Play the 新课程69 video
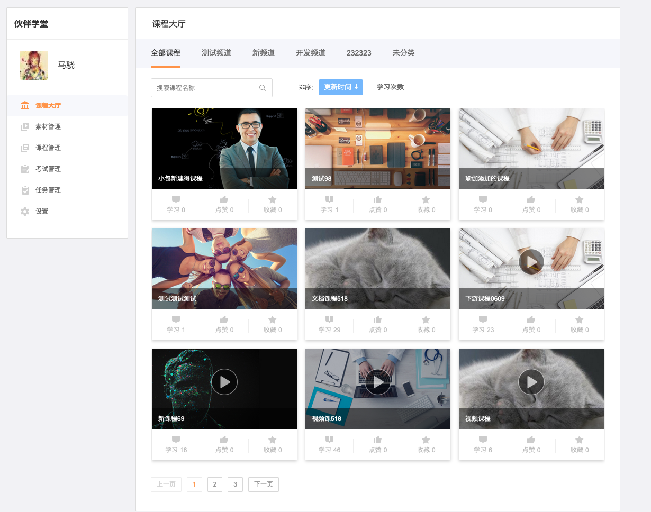This screenshot has width=651, height=512. click(224, 382)
